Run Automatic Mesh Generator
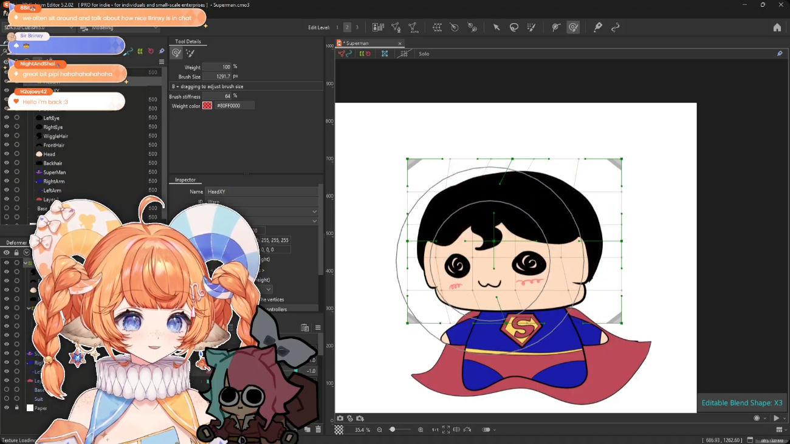 pos(413,27)
